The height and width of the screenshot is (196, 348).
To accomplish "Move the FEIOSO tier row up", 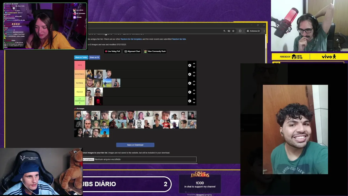I will click(194, 90).
